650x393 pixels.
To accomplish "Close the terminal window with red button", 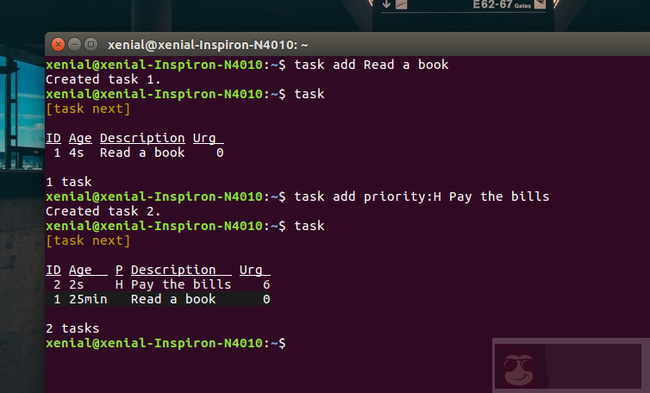I will (x=59, y=44).
